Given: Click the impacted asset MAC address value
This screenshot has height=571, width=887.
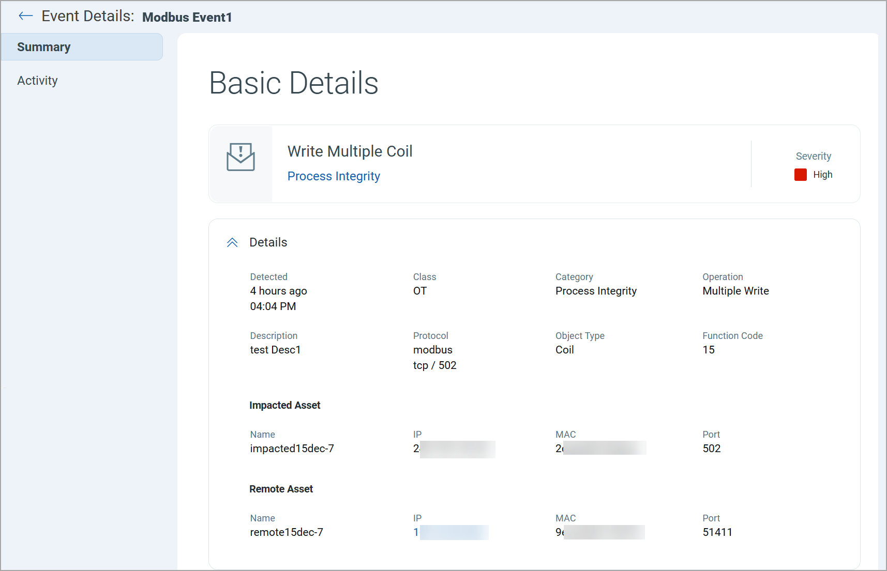Looking at the screenshot, I should tap(600, 449).
